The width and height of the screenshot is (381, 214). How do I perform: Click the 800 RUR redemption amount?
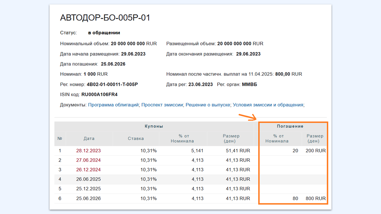tap(316, 199)
